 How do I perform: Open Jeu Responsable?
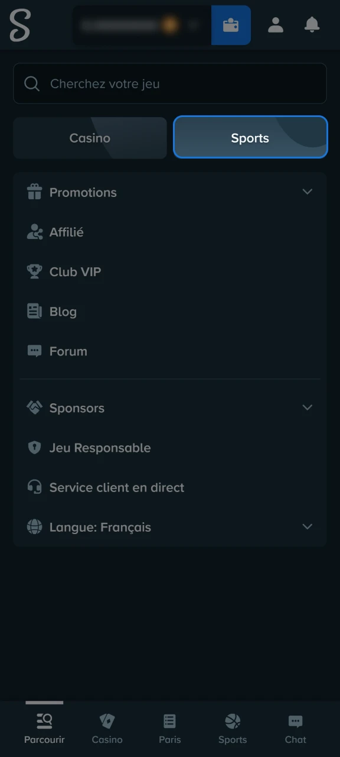[x=100, y=448]
